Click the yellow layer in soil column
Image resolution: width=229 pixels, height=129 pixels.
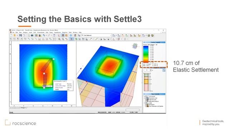(x=146, y=81)
